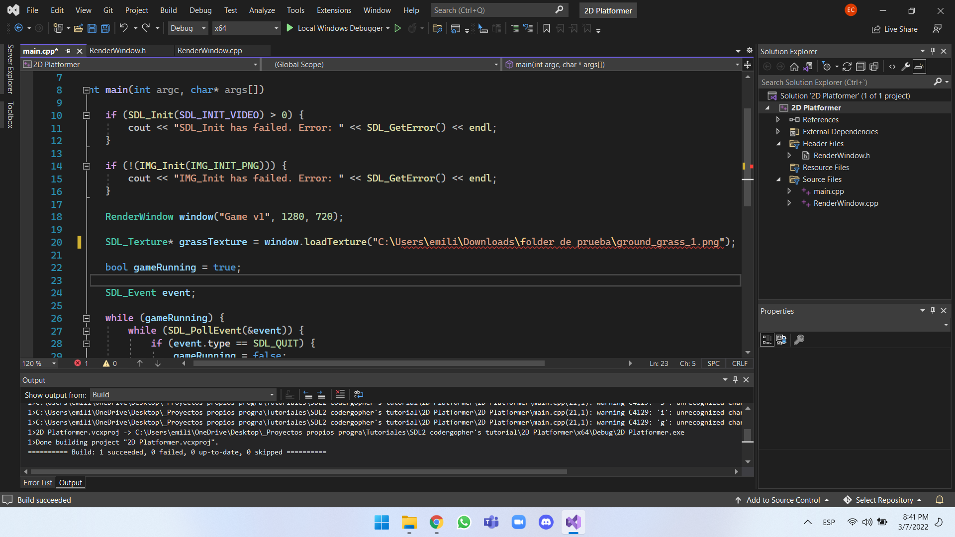
Task: Open the 2D Platformer project scope dropdown
Action: coord(141,65)
